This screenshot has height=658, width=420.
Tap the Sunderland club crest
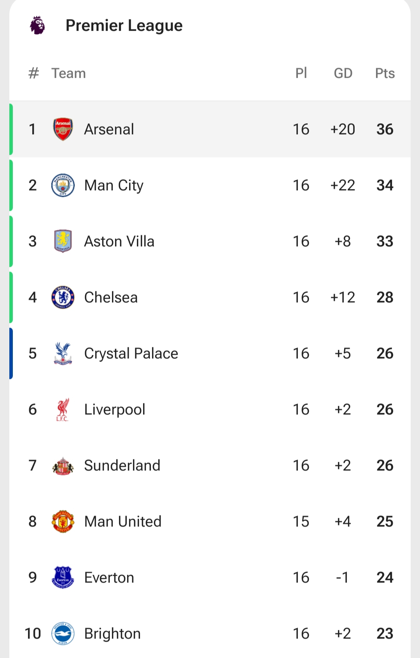tap(63, 465)
